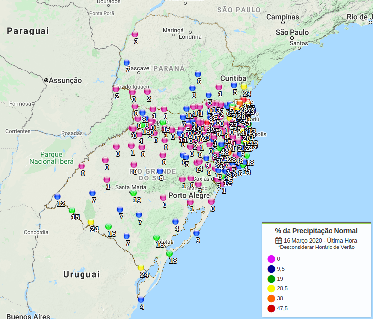Click the magenta legend swatch for 0
The image size is (373, 319).
click(271, 259)
